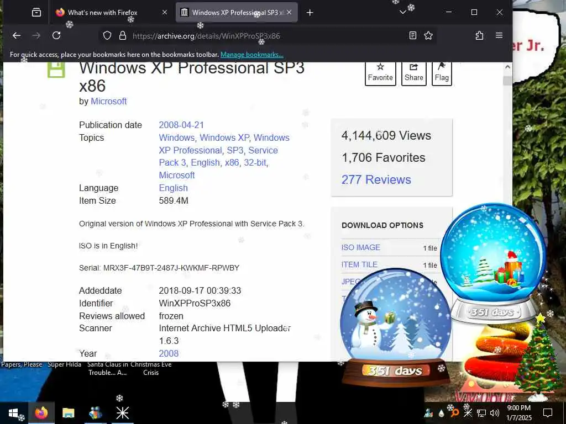Close the Windows XP Professional SP3 tab
Image resolution: width=566 pixels, height=424 pixels.
(x=289, y=12)
